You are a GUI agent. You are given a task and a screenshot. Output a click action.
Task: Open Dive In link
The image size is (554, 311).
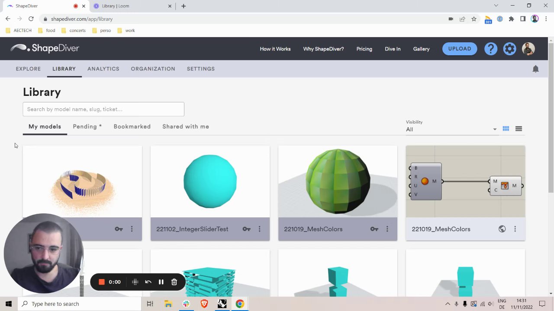[x=393, y=49]
